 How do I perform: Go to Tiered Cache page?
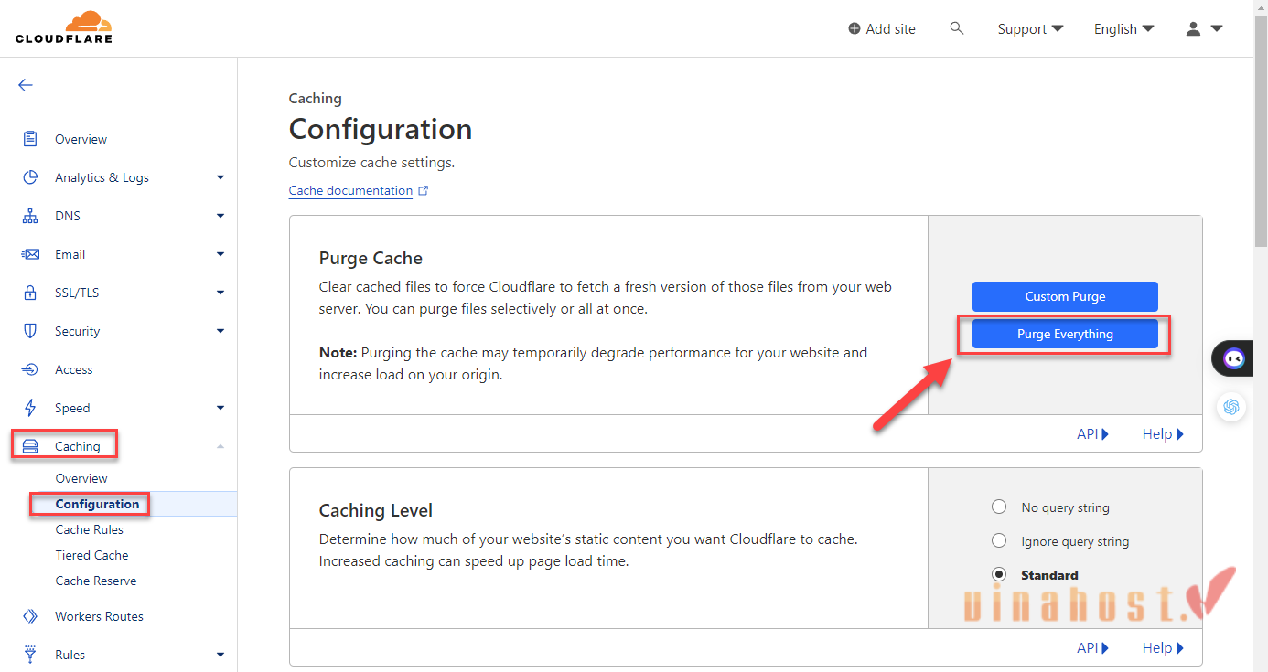point(91,555)
